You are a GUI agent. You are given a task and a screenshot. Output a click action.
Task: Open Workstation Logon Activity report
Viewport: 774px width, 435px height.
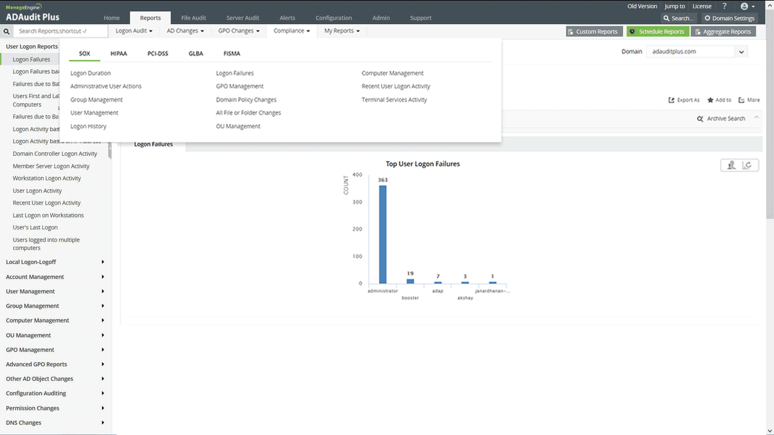(47, 178)
